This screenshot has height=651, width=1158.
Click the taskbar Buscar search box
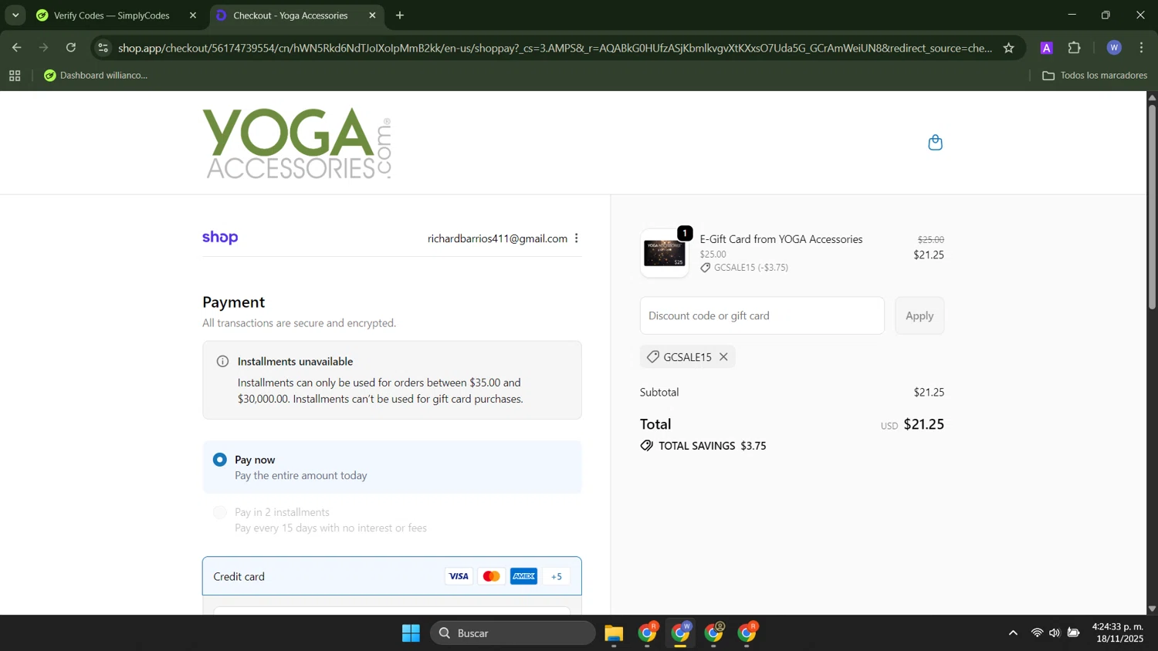(x=513, y=633)
